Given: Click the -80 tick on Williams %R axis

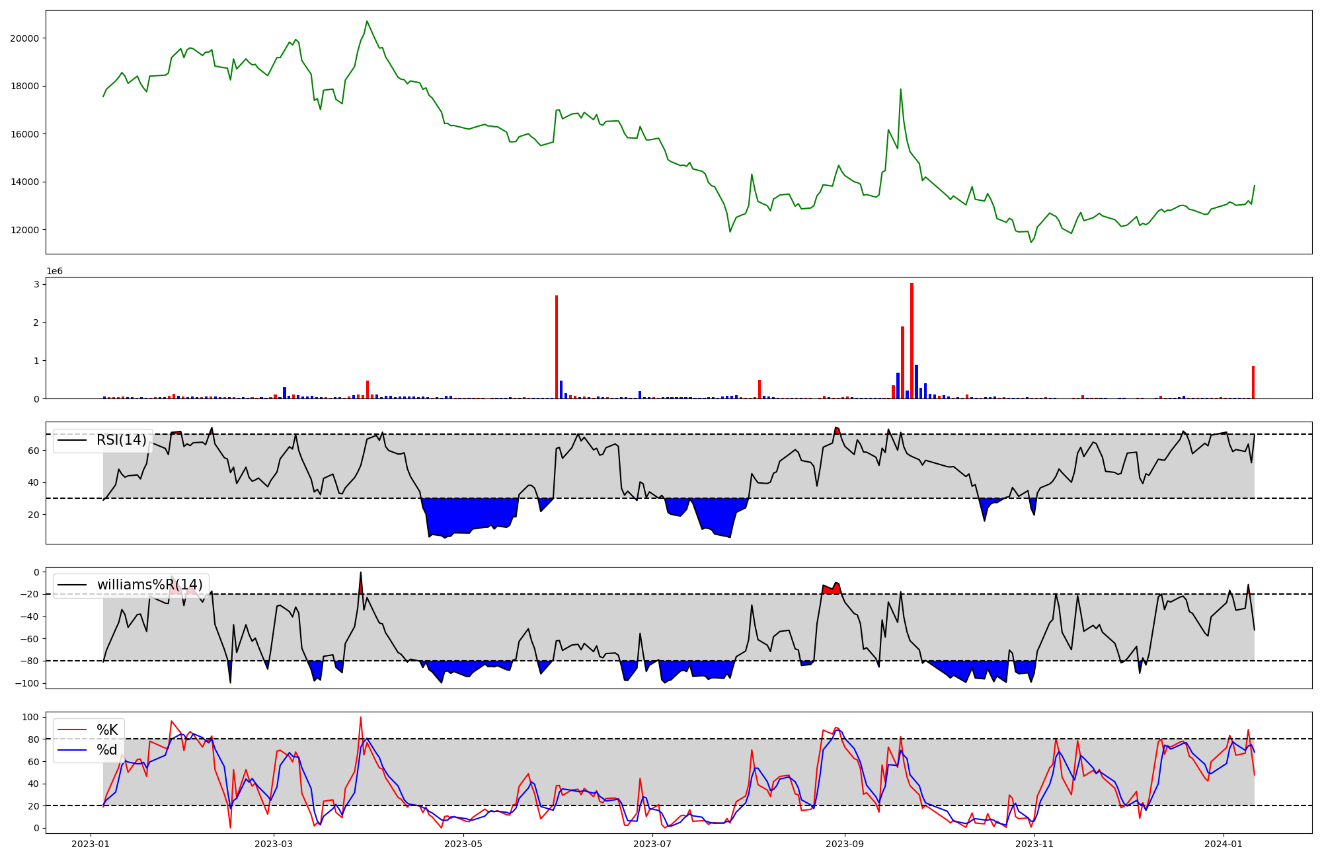Looking at the screenshot, I should click(x=31, y=661).
